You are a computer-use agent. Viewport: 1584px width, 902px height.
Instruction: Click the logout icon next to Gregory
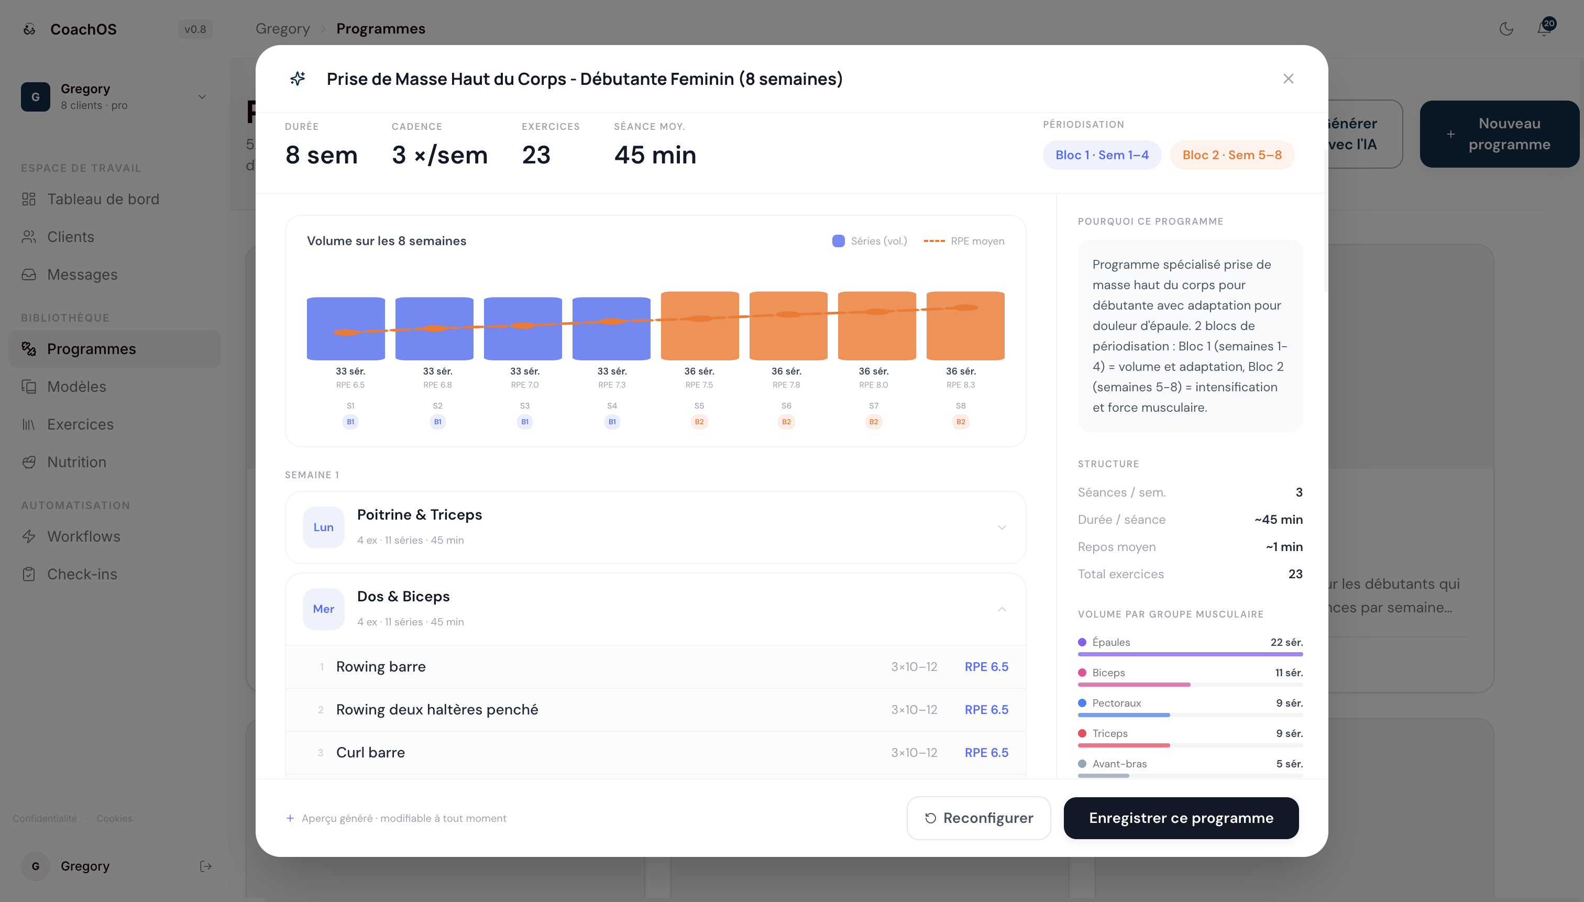(x=206, y=866)
